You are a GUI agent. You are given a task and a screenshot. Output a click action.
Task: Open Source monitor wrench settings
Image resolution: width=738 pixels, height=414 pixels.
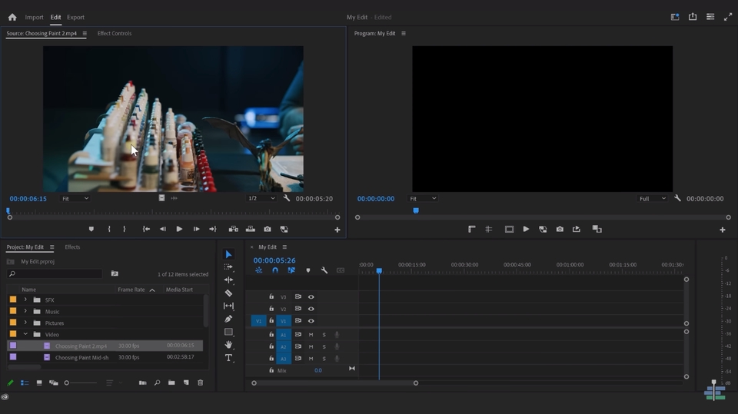click(x=286, y=198)
